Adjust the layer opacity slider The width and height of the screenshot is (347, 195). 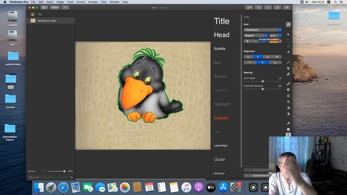point(56,171)
